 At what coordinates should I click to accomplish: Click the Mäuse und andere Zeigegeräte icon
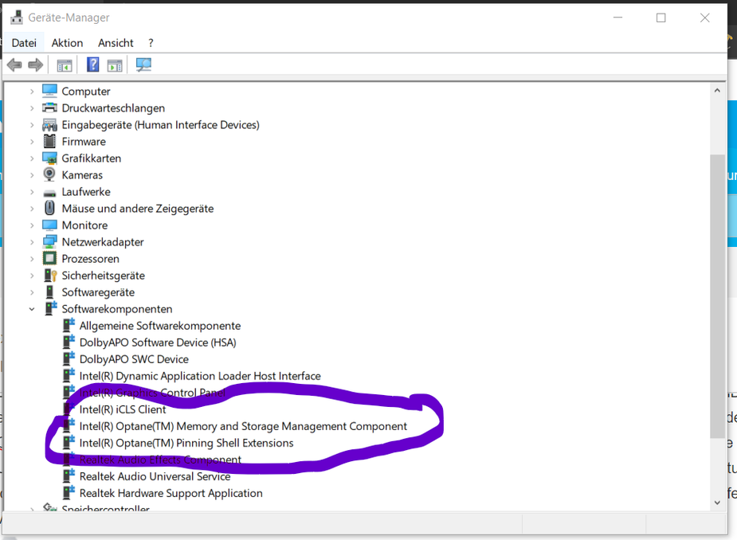tap(49, 209)
